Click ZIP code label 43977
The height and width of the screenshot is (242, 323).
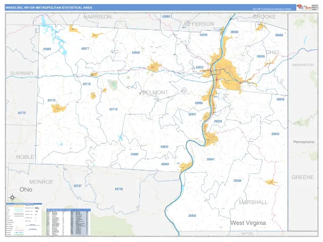click(85, 49)
